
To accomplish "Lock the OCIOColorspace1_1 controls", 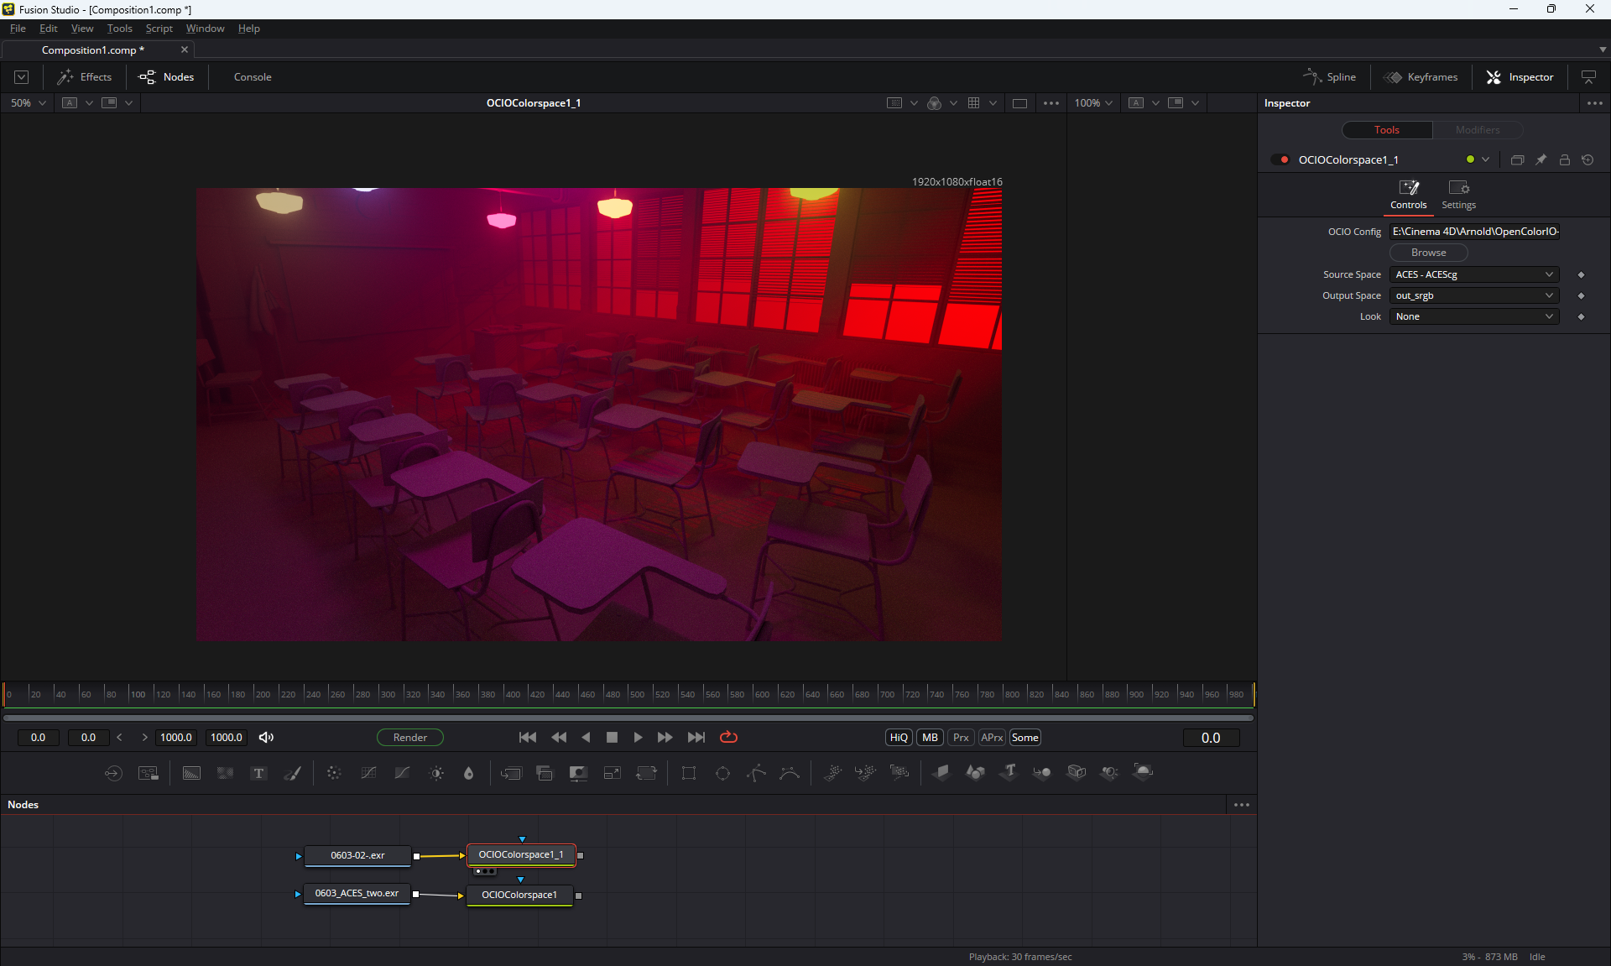I will click(1564, 159).
